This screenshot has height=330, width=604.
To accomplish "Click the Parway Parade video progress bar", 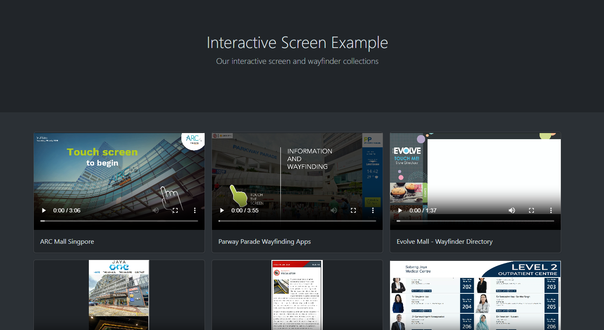I will pos(297,221).
